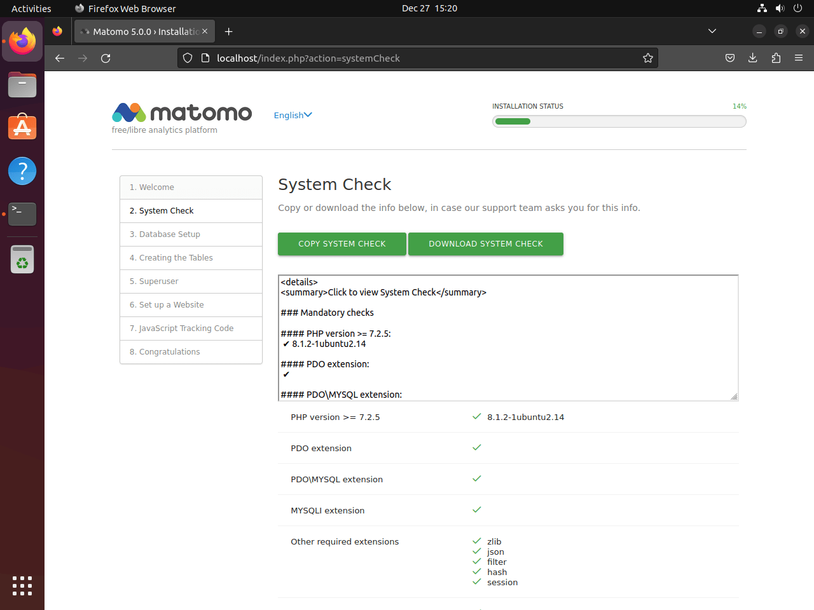Reload the current page
The height and width of the screenshot is (610, 814).
pyautogui.click(x=106, y=58)
